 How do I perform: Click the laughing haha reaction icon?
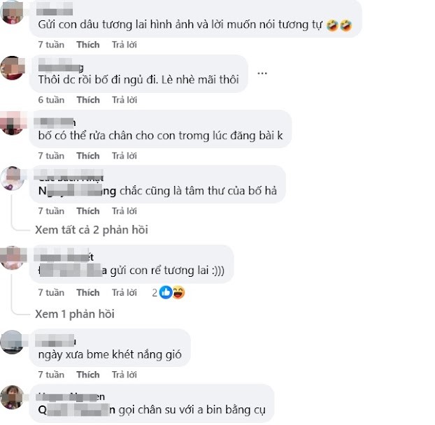point(178,292)
